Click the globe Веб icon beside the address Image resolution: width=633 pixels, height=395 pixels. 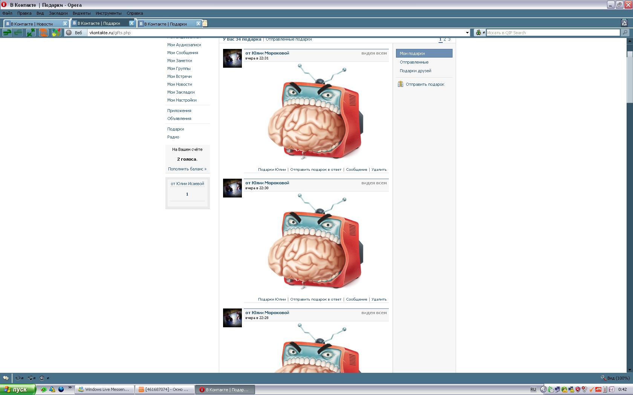tap(69, 33)
